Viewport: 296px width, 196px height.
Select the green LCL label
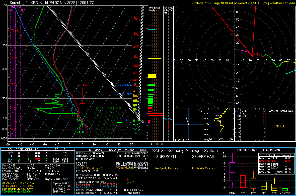(119, 124)
